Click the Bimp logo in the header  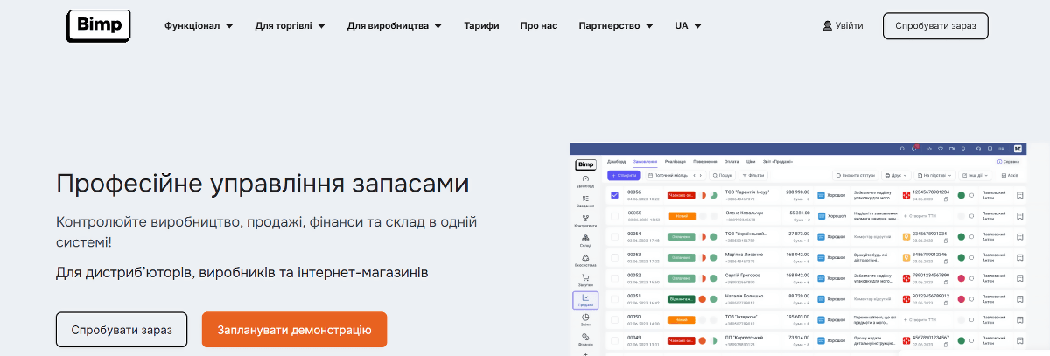(99, 26)
